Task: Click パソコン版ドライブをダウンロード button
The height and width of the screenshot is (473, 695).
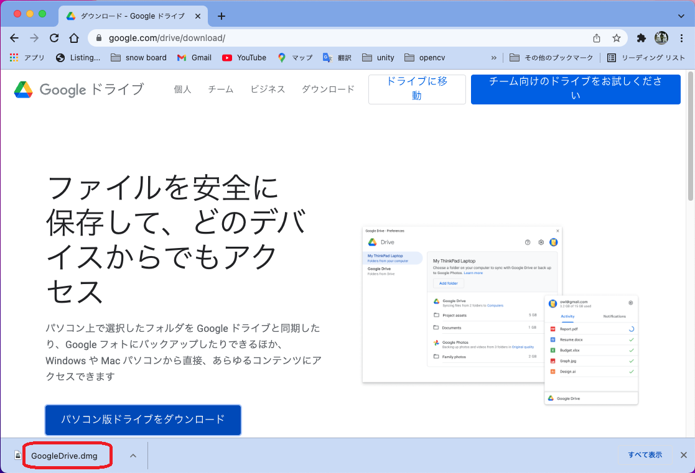Action: pyautogui.click(x=142, y=420)
